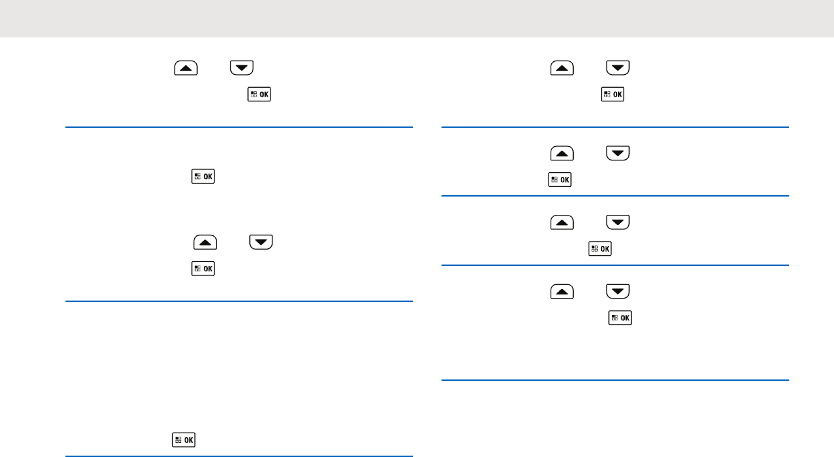Click the down arrow in the left column's middle section
Screen dimensions: 834x457
(261, 241)
